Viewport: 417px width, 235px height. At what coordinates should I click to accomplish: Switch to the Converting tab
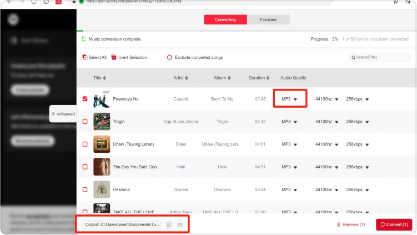(x=225, y=19)
